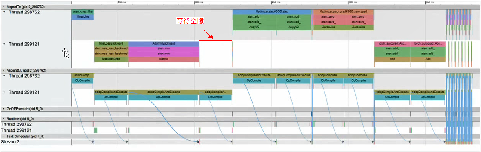481x152 pixels.
Task: Click the OnesLike slice
Action: coord(83,17)
